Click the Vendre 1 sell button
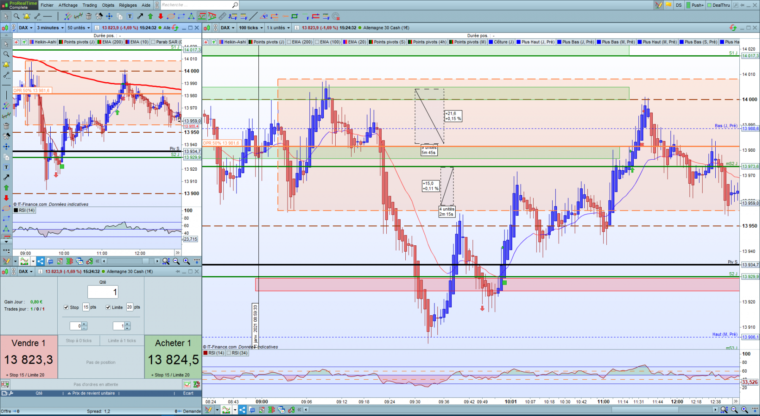Screen dimensions: 760x416 [x=29, y=357]
